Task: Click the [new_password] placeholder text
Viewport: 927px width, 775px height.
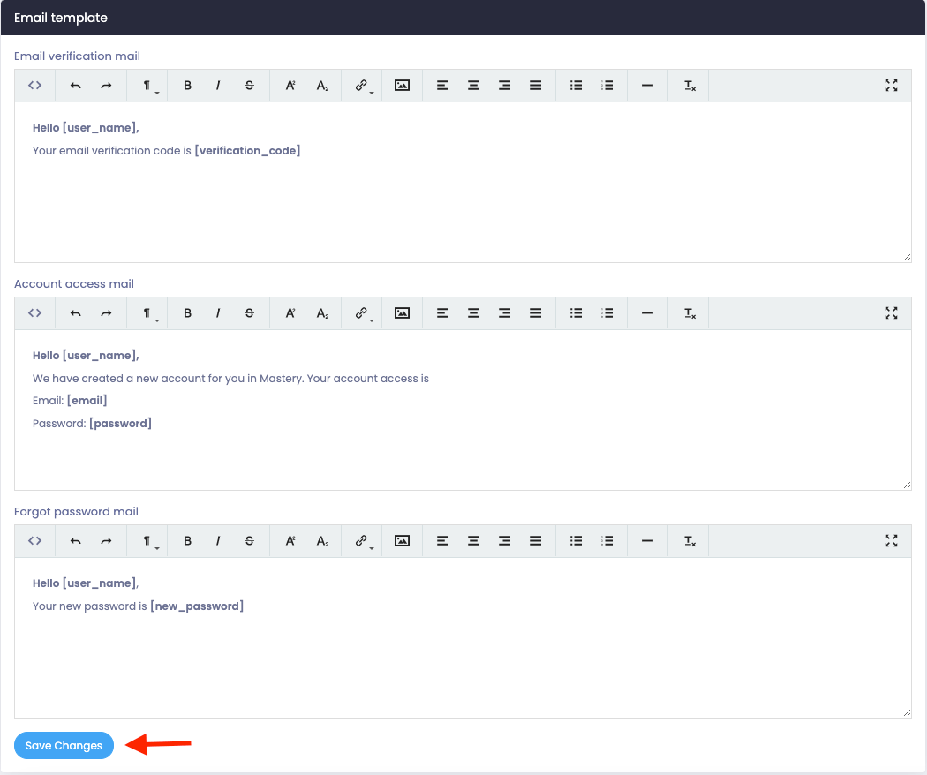Action: [197, 606]
